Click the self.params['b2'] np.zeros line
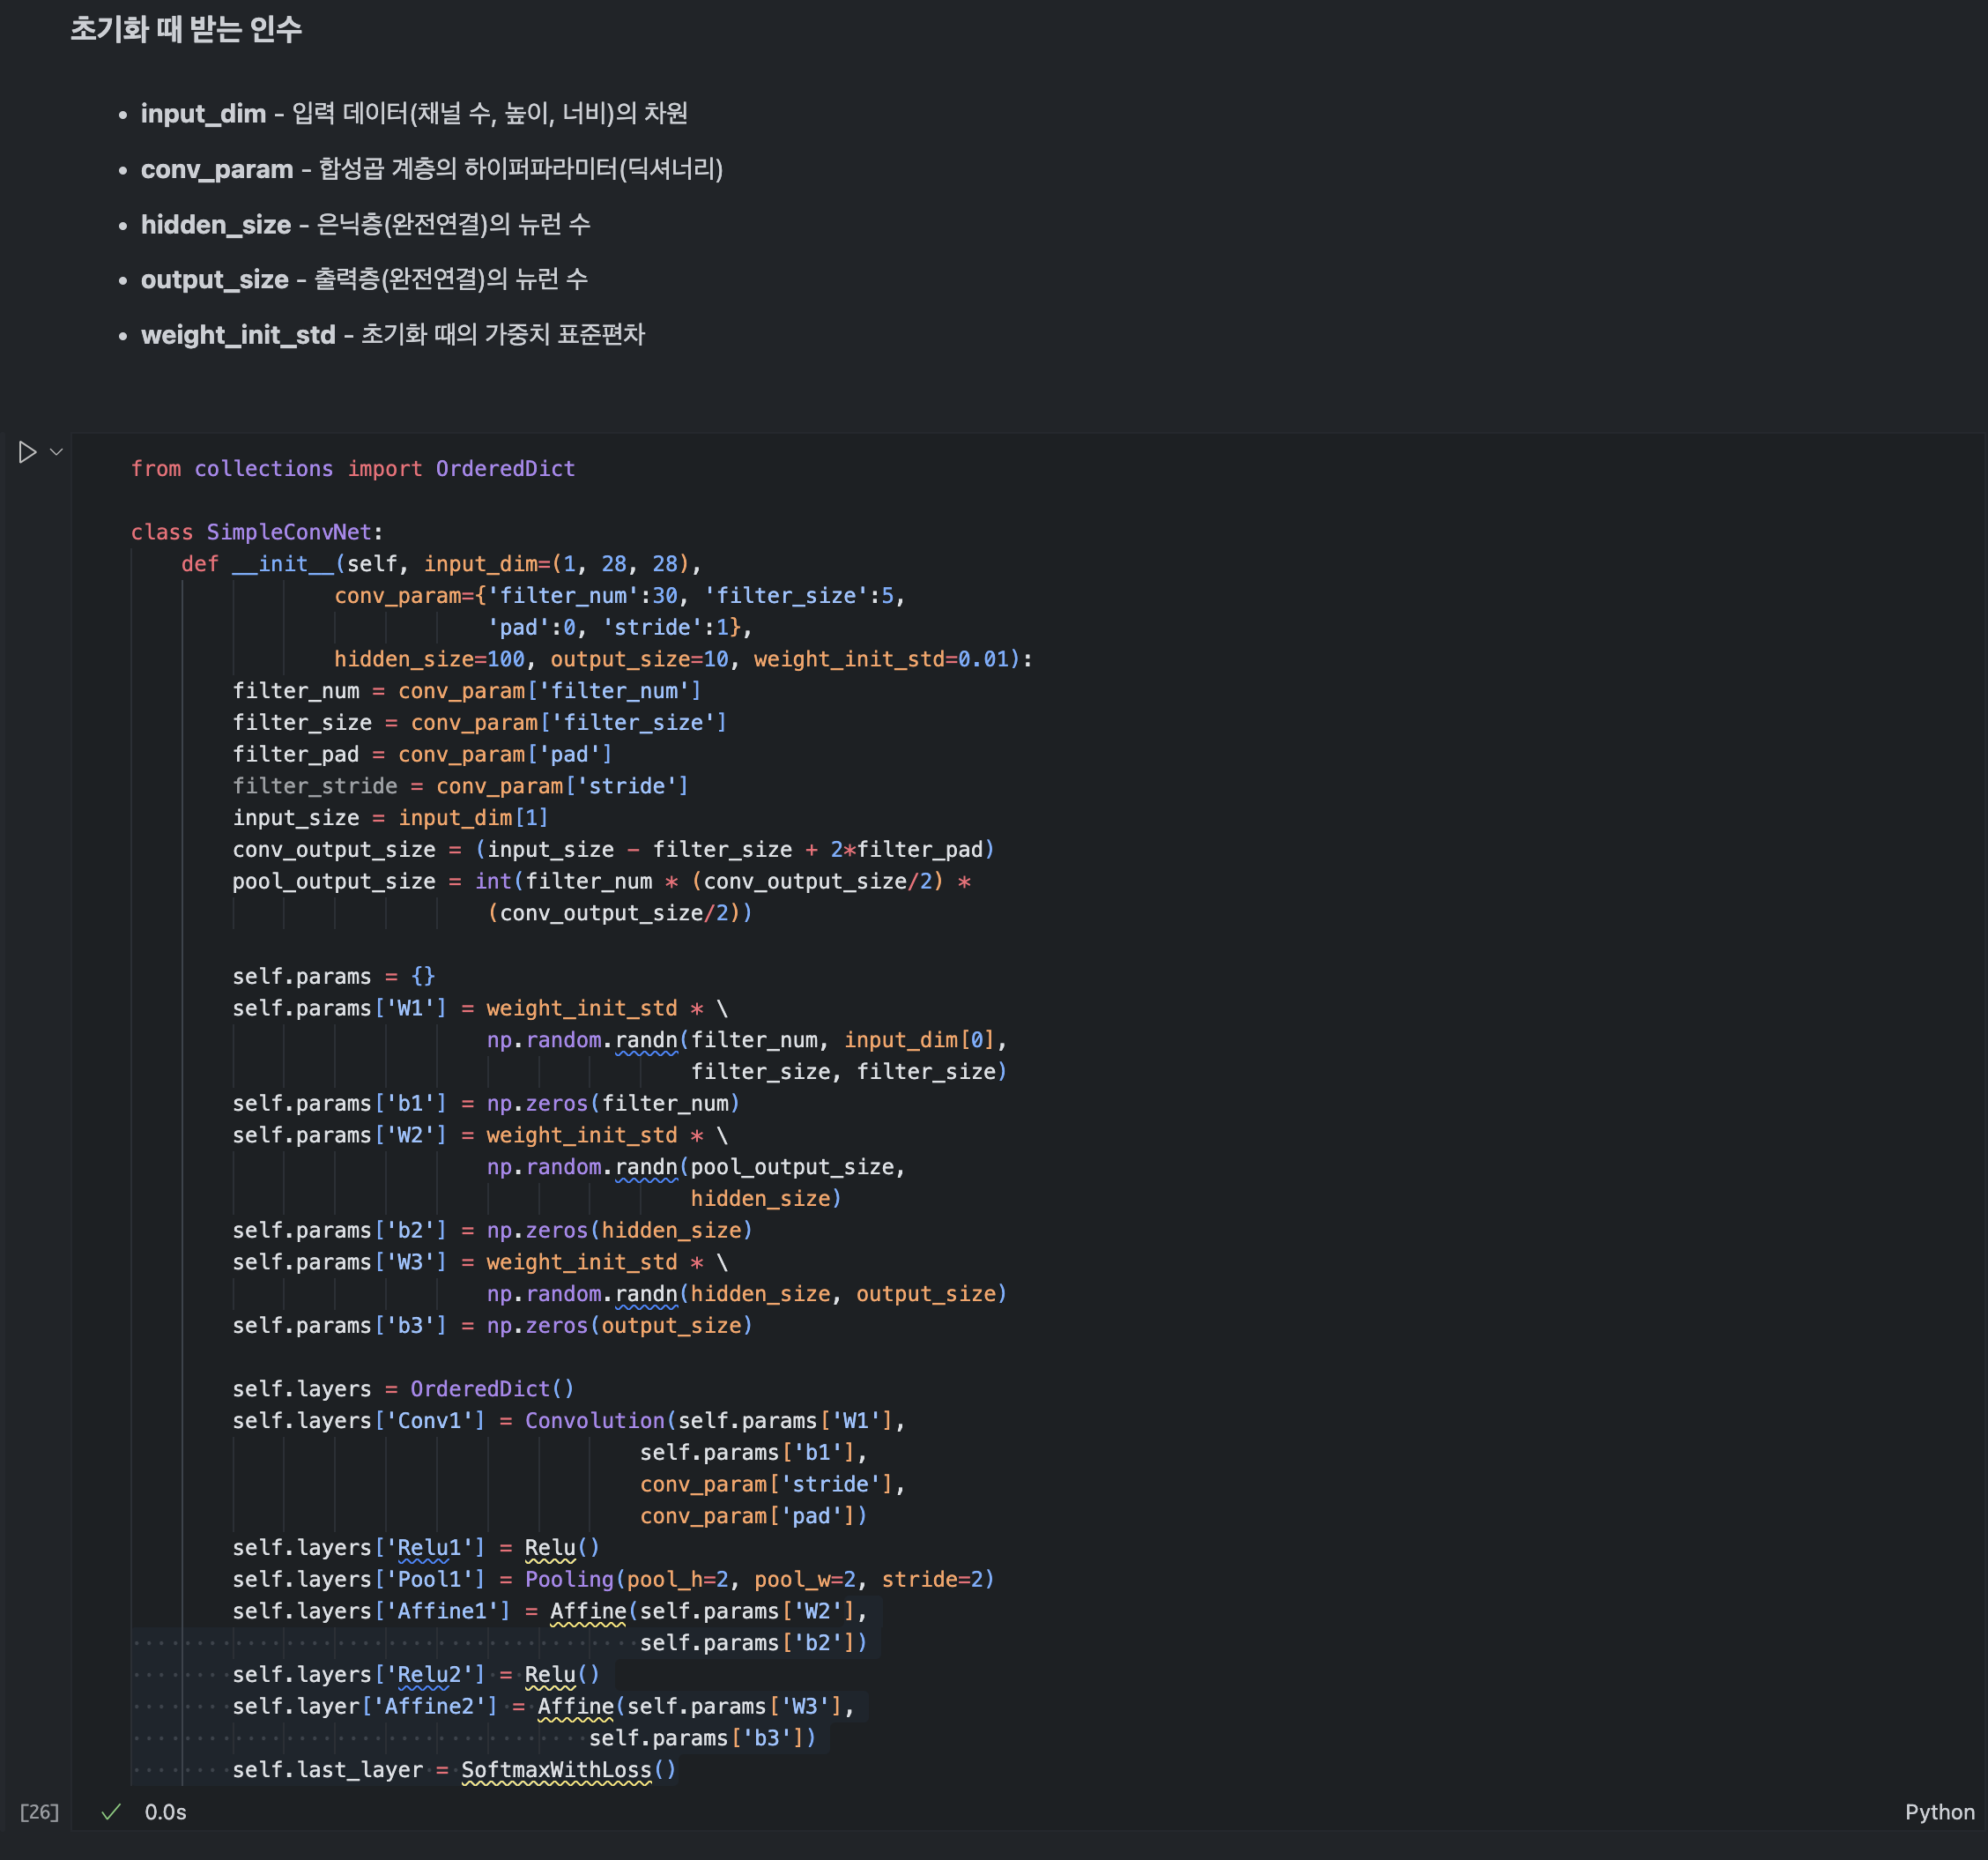 pyautogui.click(x=492, y=1231)
